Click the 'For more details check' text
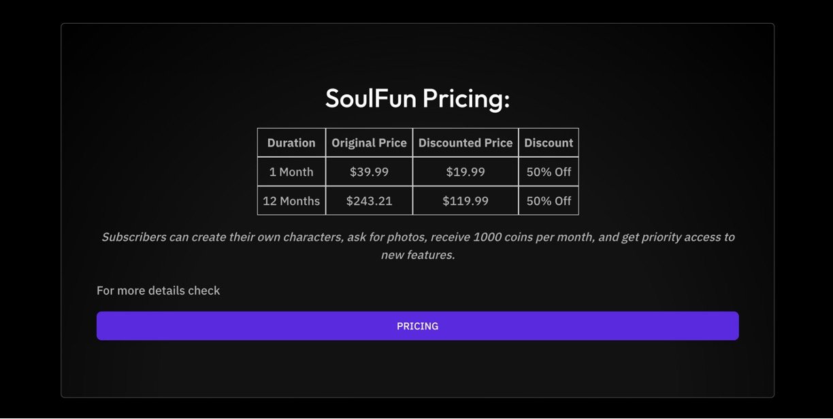 159,290
